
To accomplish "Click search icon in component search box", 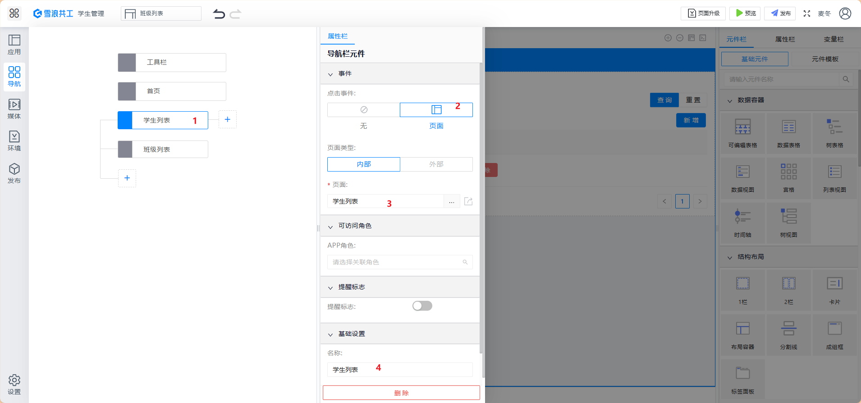I will [846, 79].
